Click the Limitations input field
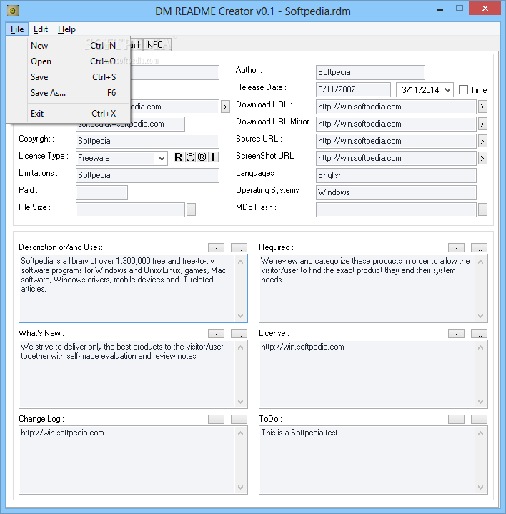 (147, 175)
